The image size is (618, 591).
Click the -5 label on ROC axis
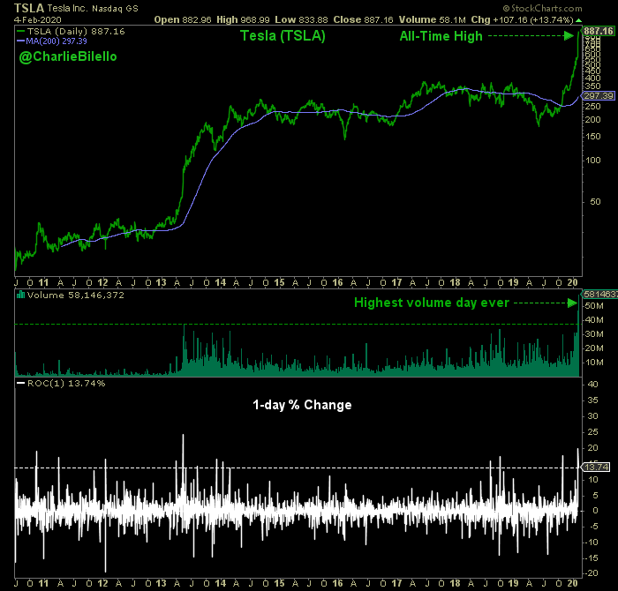coord(592,527)
